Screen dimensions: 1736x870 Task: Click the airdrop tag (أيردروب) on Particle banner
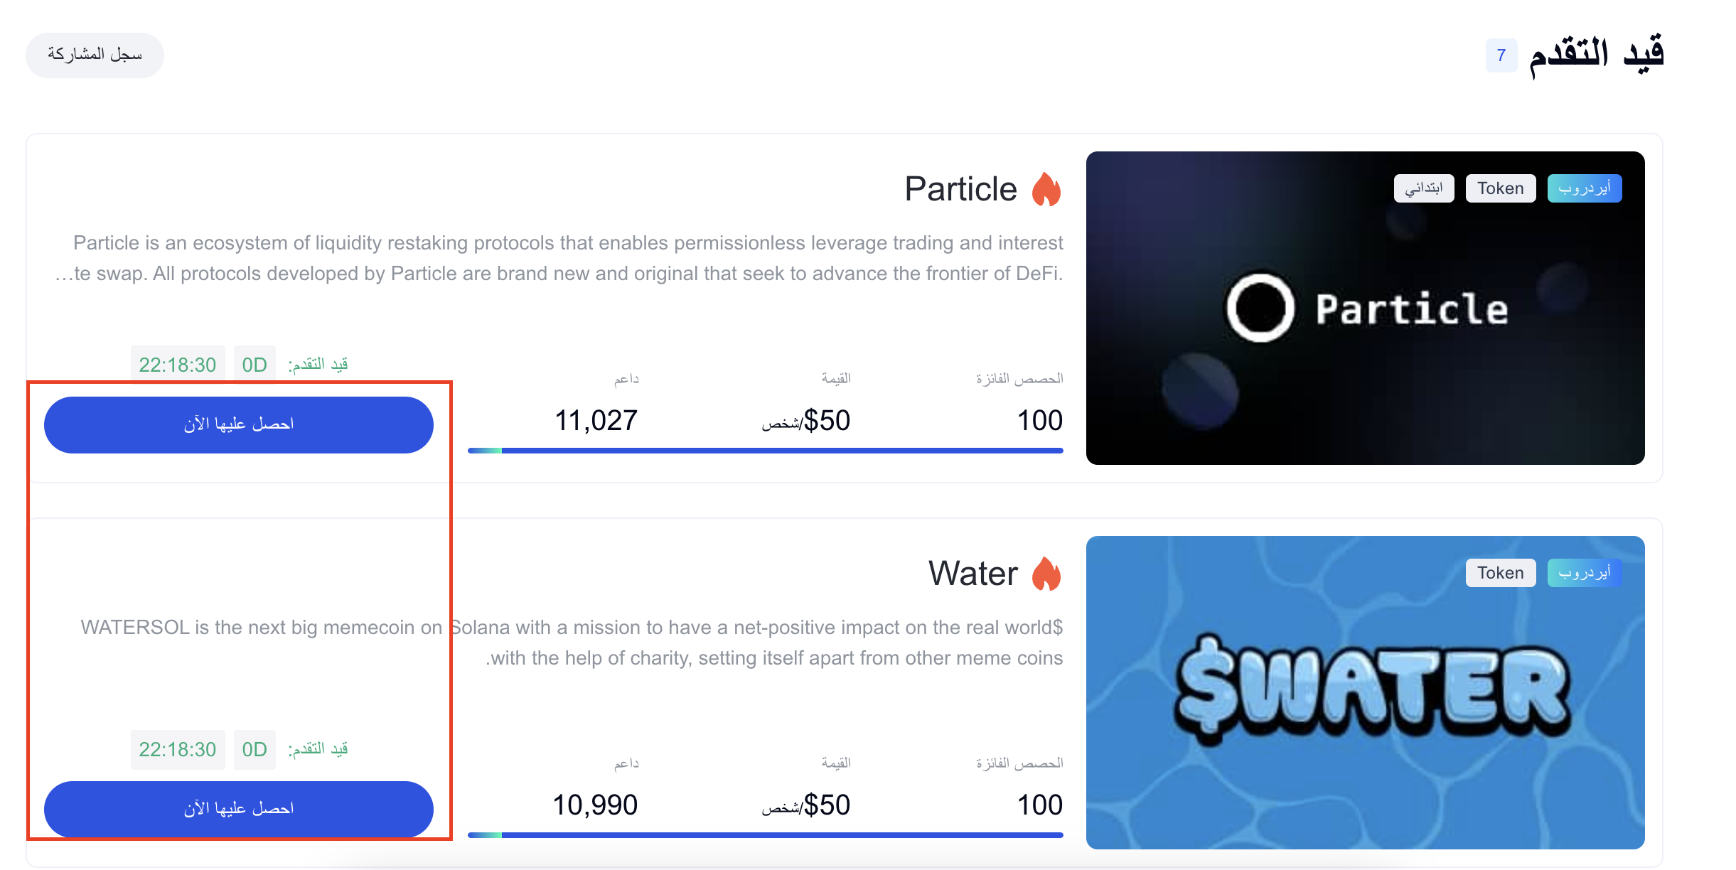(x=1584, y=188)
